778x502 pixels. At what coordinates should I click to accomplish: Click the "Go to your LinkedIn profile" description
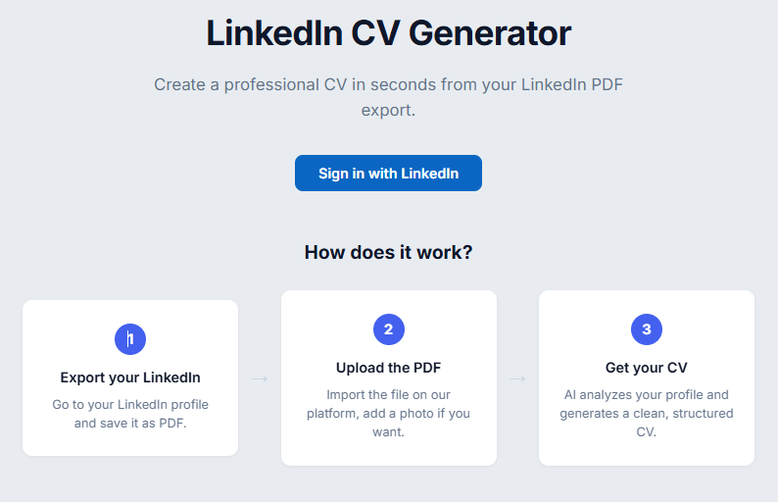point(130,414)
